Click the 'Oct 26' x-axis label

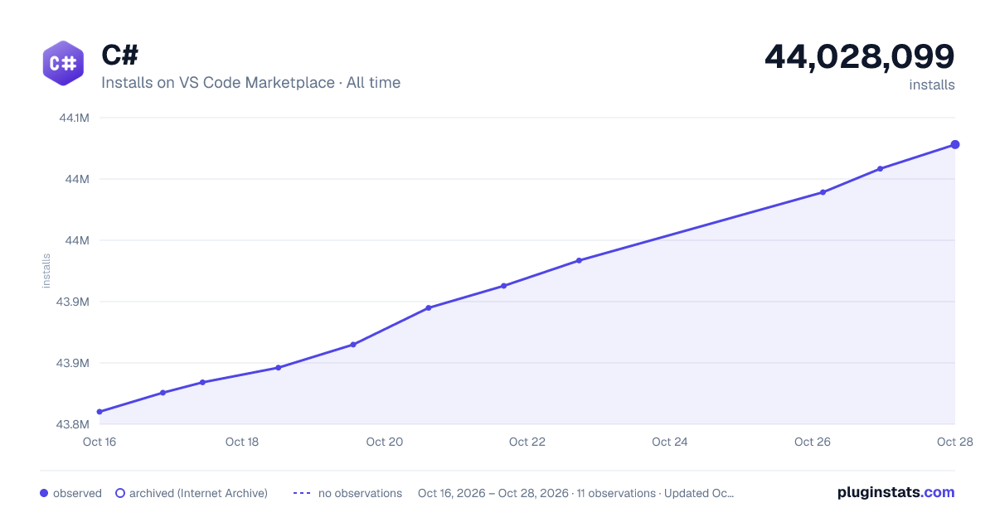pyautogui.click(x=813, y=442)
